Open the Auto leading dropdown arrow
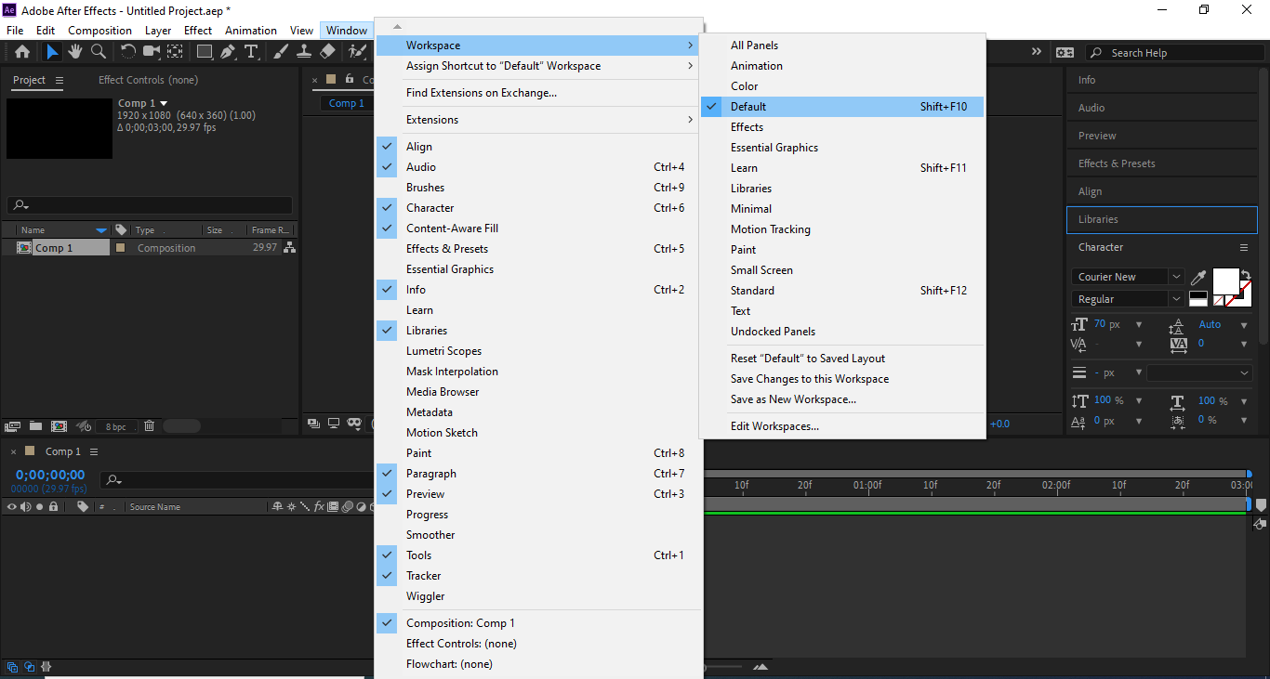This screenshot has height=679, width=1270. [x=1244, y=325]
